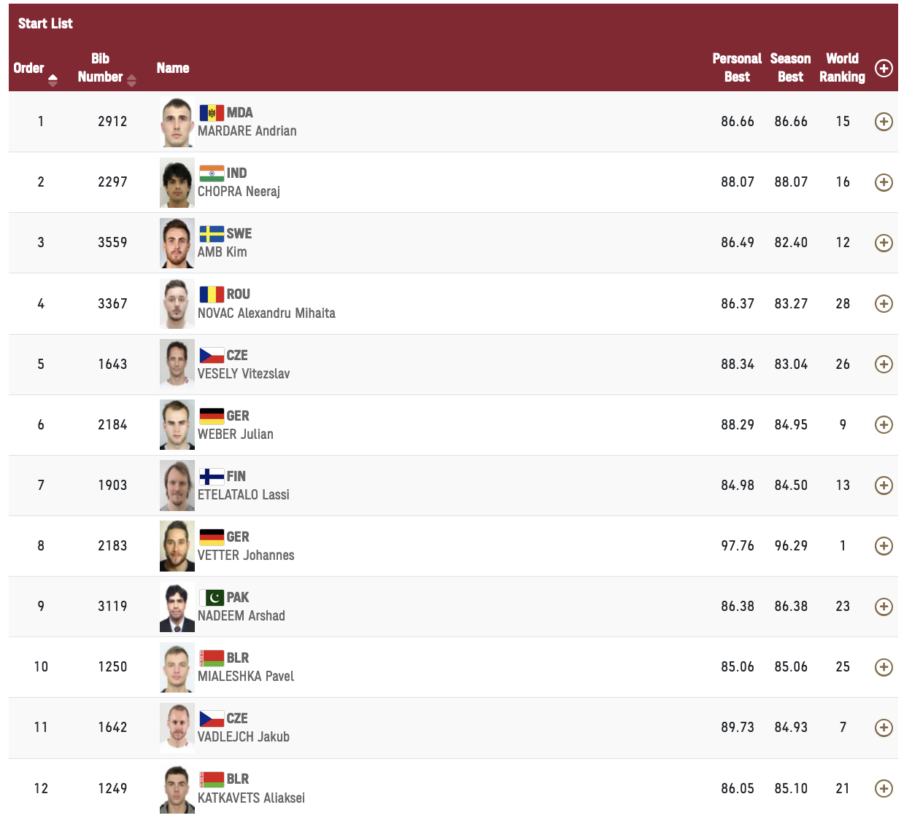Click the Sweden flag next to SWE
Image resolution: width=912 pixels, height=818 pixels.
click(212, 234)
